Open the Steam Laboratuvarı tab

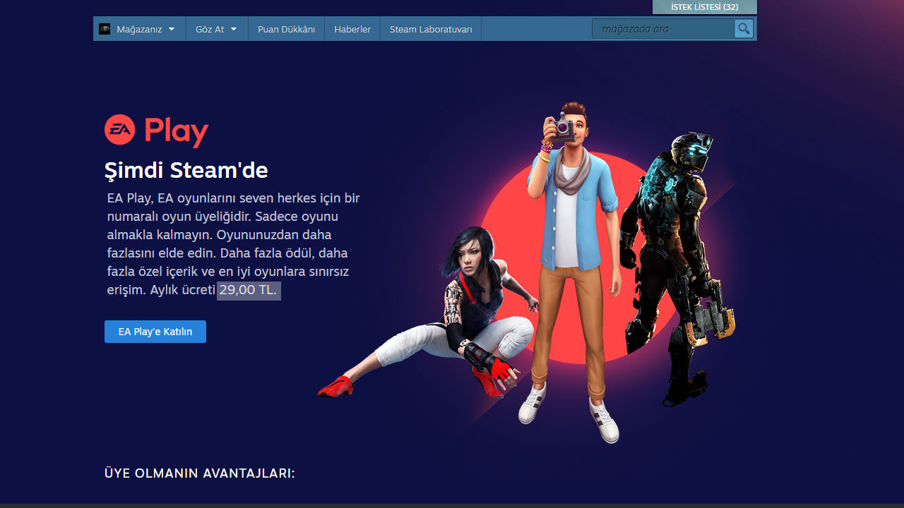point(431,29)
